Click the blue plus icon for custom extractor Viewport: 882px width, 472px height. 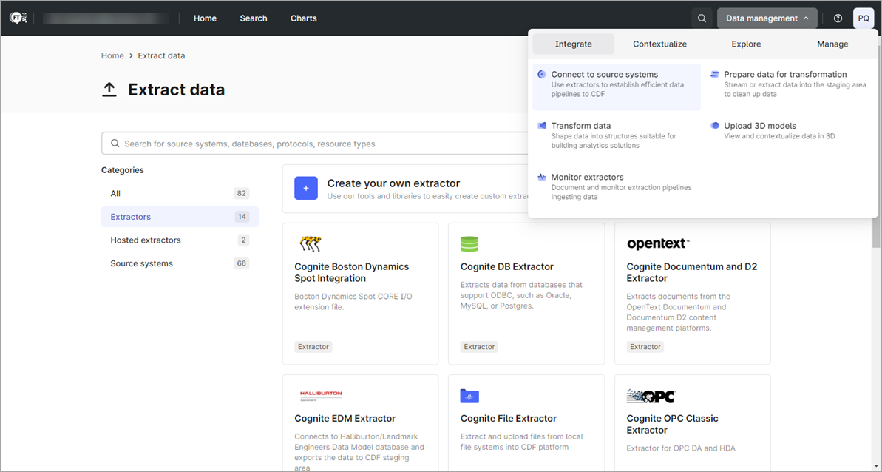[306, 189]
